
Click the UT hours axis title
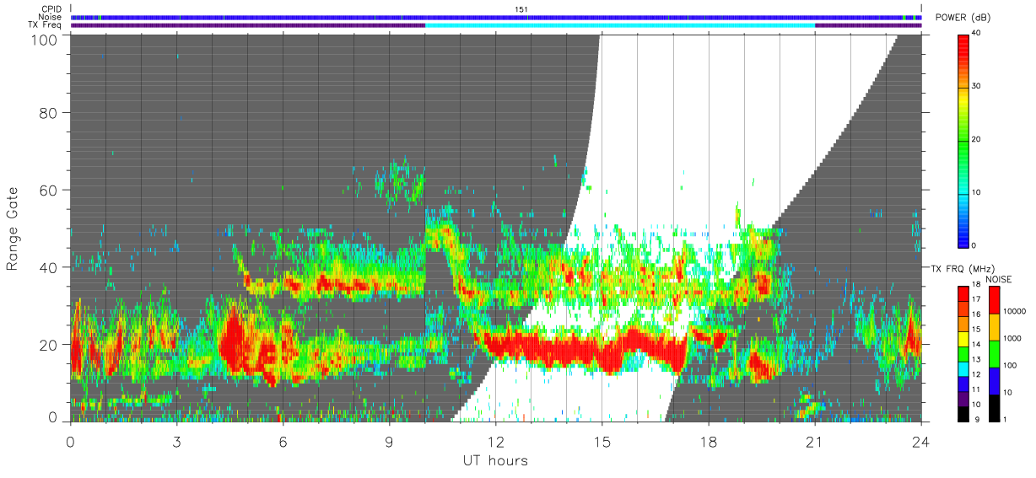coord(495,460)
